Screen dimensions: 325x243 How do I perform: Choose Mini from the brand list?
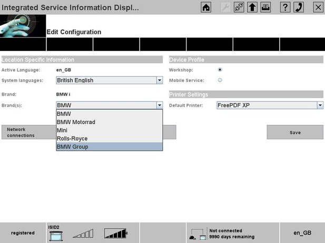pyautogui.click(x=110, y=130)
